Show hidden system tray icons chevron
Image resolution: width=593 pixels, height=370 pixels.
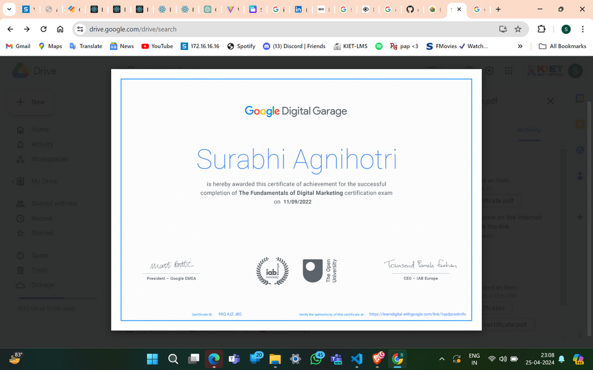(x=441, y=359)
